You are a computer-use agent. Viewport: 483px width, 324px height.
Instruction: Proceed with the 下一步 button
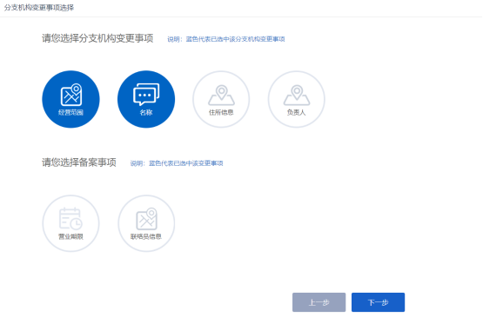[378, 302]
